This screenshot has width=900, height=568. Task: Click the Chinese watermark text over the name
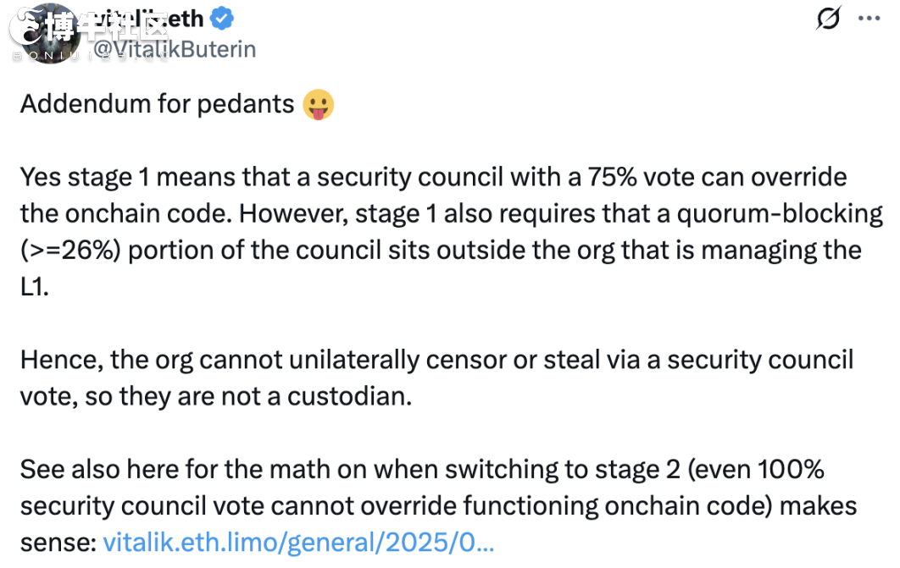pos(107,27)
